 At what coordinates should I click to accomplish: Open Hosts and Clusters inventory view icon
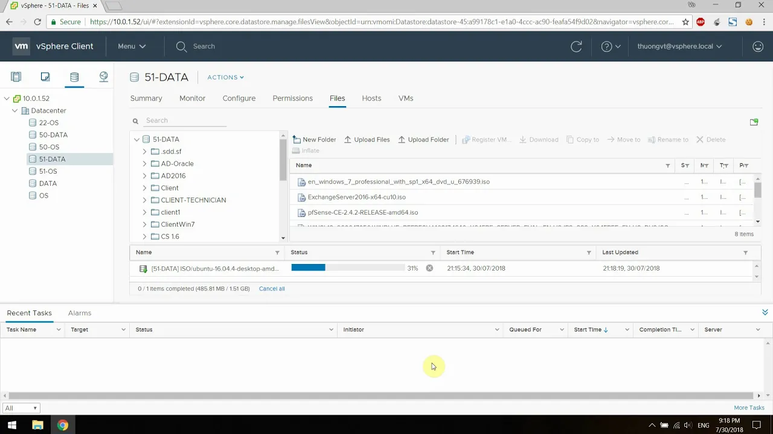(16, 77)
